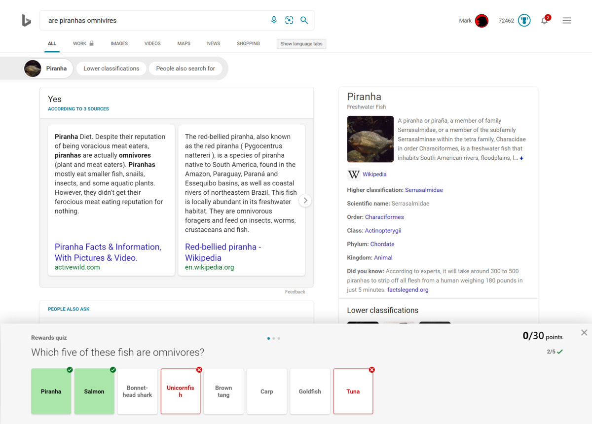The width and height of the screenshot is (592, 424).
Task: Choose Carp quiz answer
Action: [267, 391]
